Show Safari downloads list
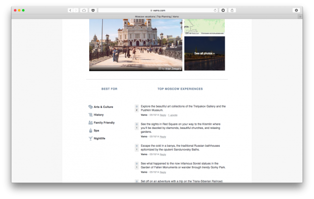Screen dimensions: 314x199 (x=296, y=10)
